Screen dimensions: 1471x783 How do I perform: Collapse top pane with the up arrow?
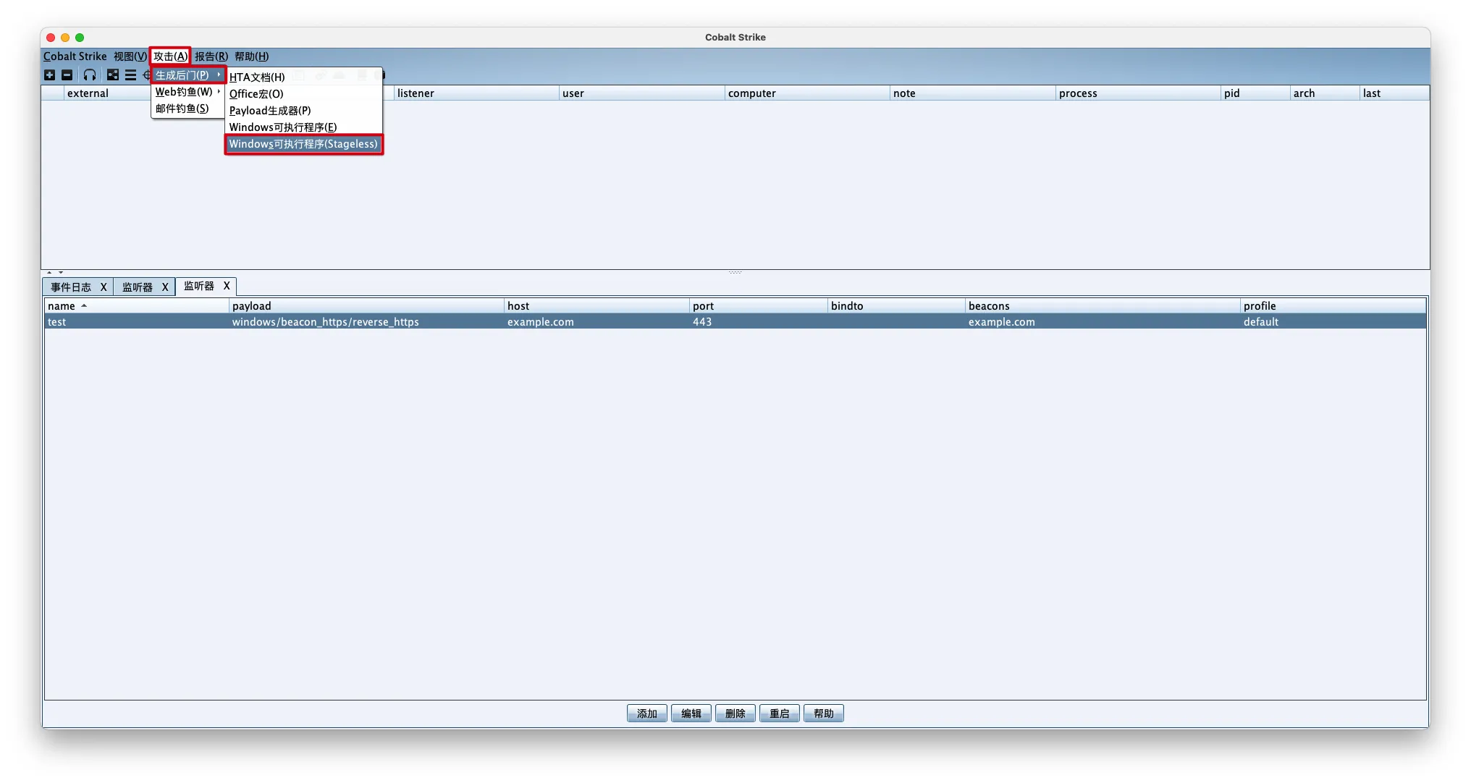pyautogui.click(x=49, y=272)
